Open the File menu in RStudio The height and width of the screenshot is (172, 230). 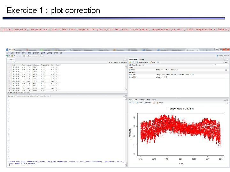click(x=8, y=53)
